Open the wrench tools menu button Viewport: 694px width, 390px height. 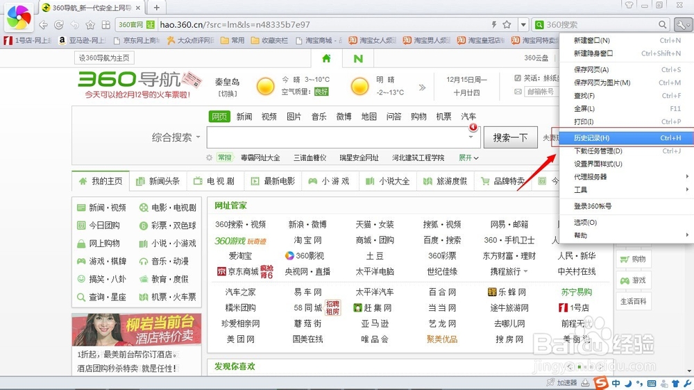click(682, 25)
